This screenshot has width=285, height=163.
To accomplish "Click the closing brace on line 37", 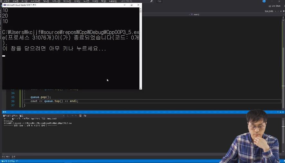I will 24,105.
